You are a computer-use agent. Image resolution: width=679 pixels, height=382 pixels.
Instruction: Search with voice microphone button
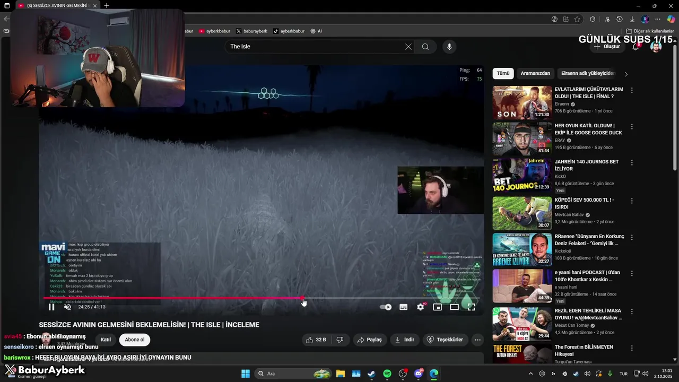click(x=449, y=47)
